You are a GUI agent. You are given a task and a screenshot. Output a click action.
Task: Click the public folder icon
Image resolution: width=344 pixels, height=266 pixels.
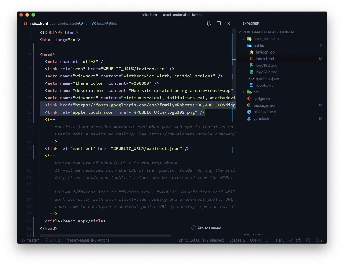[x=249, y=46]
